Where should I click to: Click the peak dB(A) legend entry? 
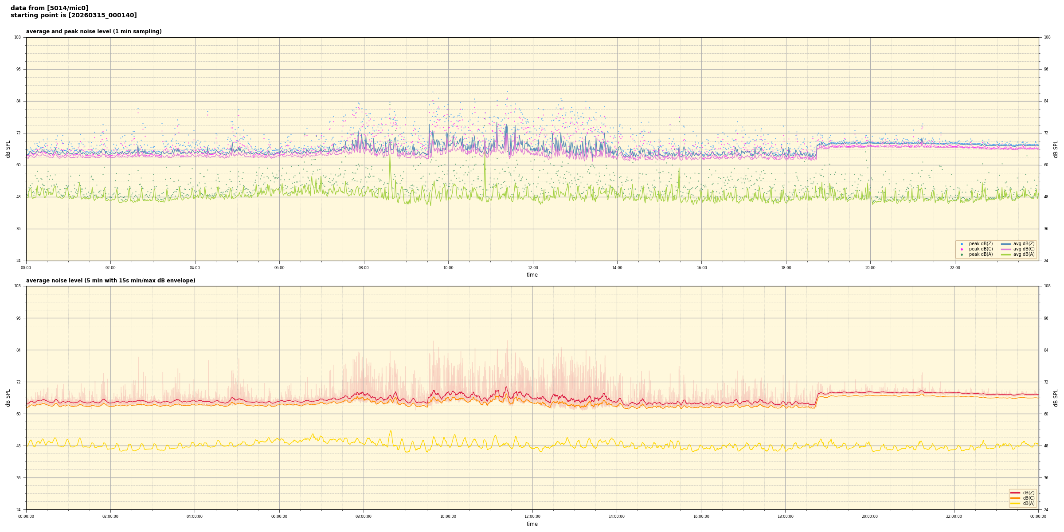pyautogui.click(x=981, y=254)
